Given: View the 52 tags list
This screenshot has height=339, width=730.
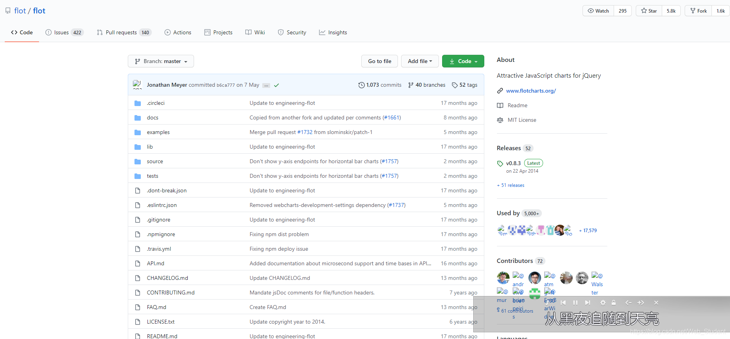Looking at the screenshot, I should 465,85.
